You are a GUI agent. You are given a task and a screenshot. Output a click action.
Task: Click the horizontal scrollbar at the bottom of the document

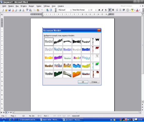[x=77, y=112]
